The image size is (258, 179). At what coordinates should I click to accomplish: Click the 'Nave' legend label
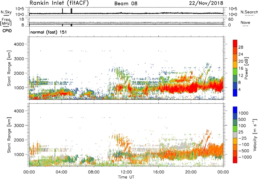click(x=245, y=23)
